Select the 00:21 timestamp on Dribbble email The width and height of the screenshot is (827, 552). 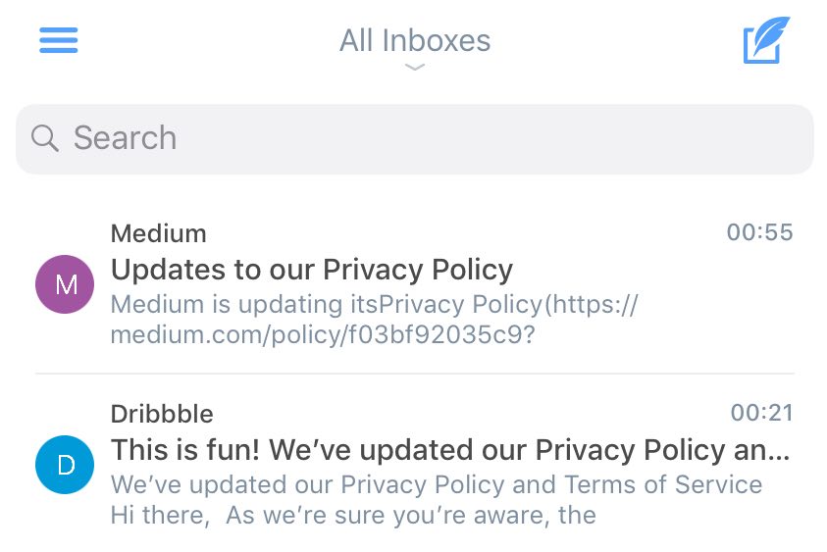(761, 413)
